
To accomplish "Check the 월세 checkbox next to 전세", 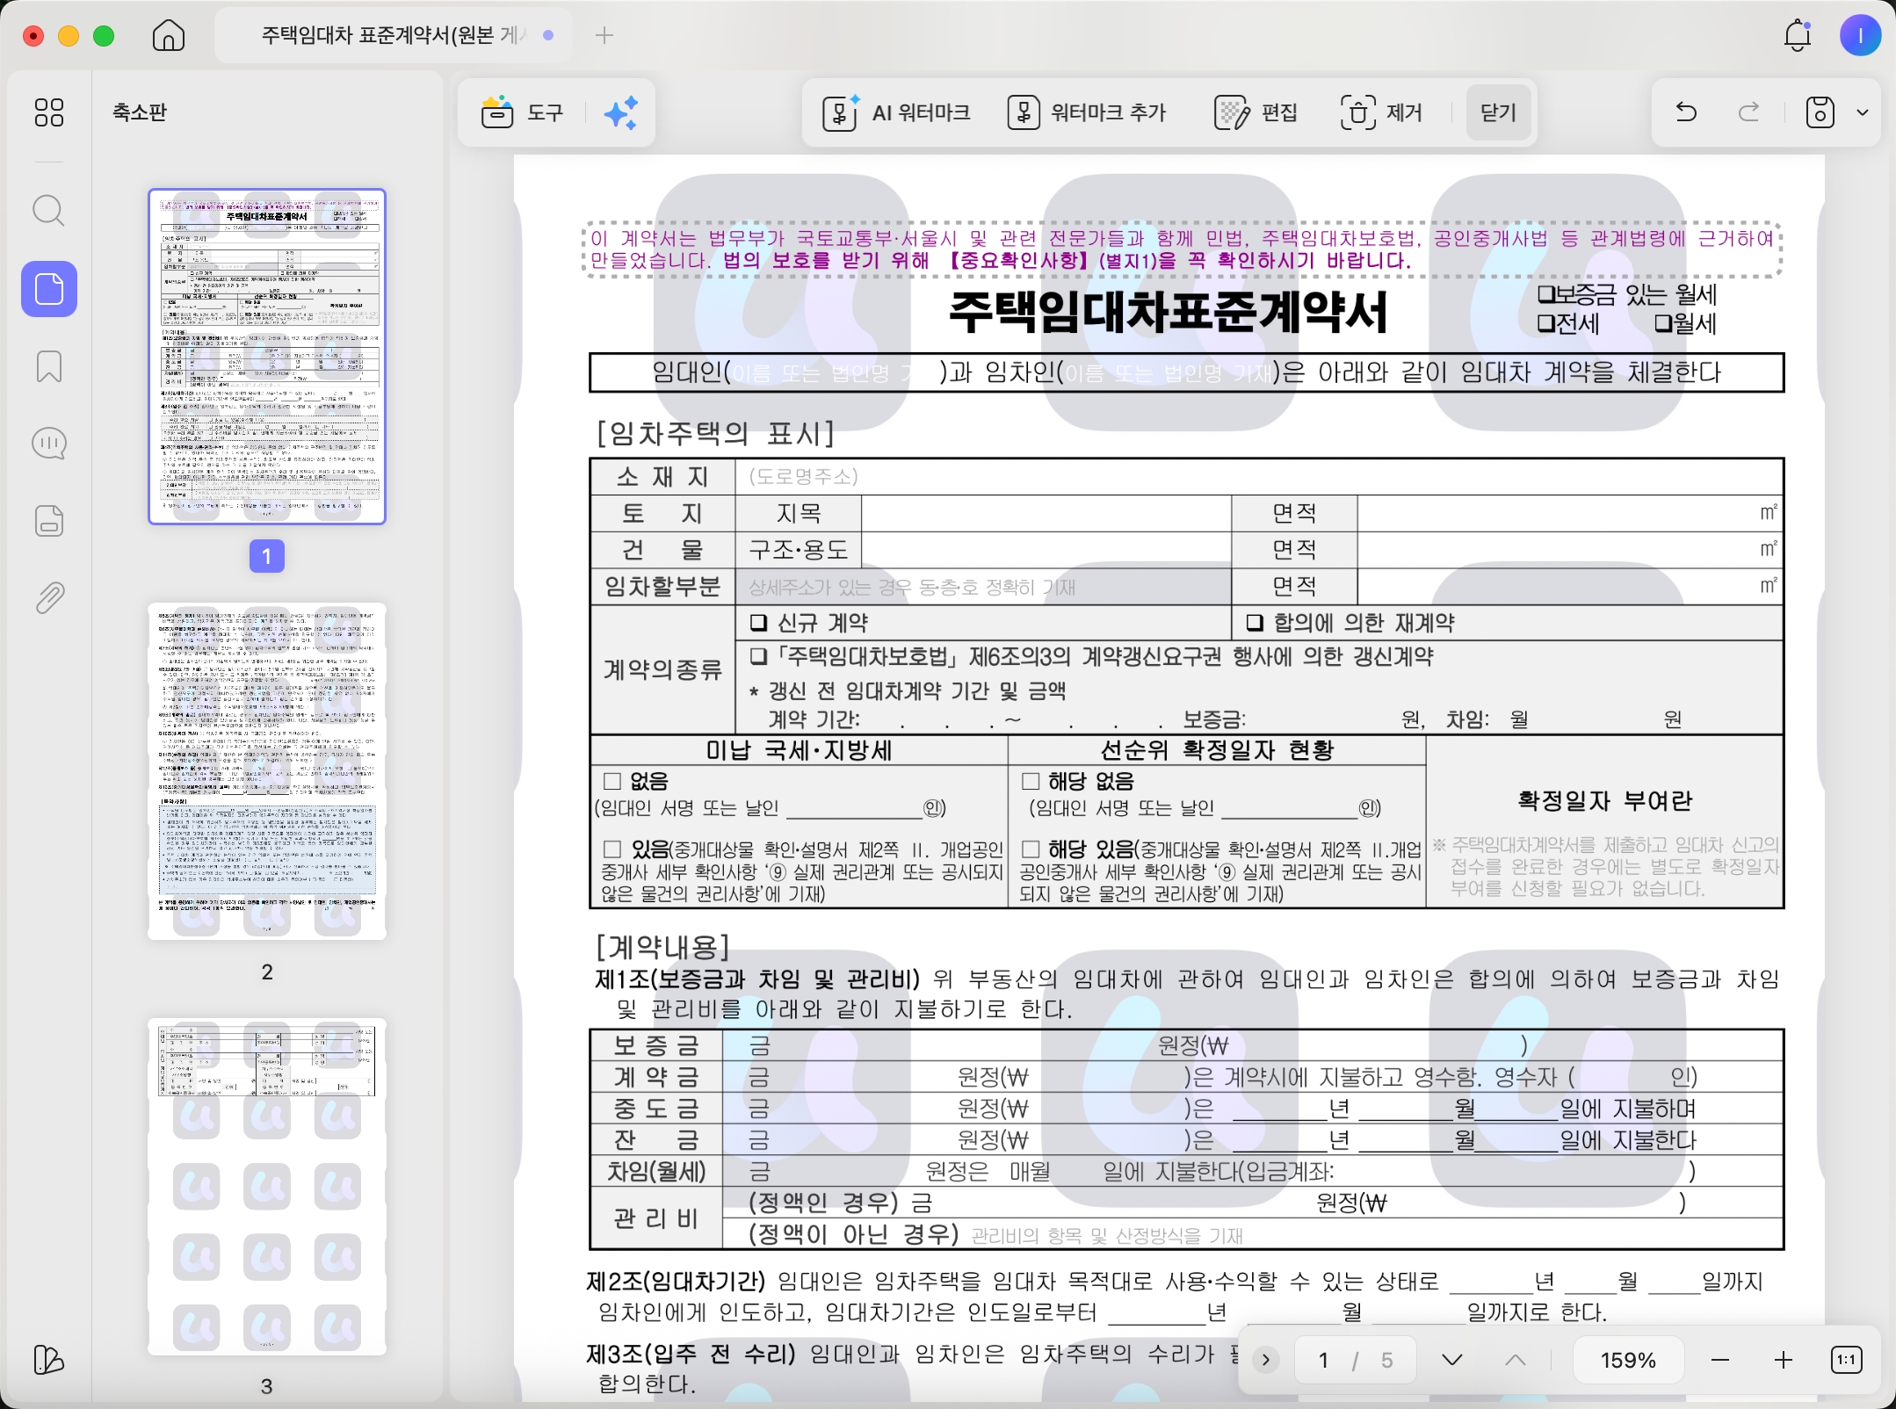I will pyautogui.click(x=1663, y=324).
